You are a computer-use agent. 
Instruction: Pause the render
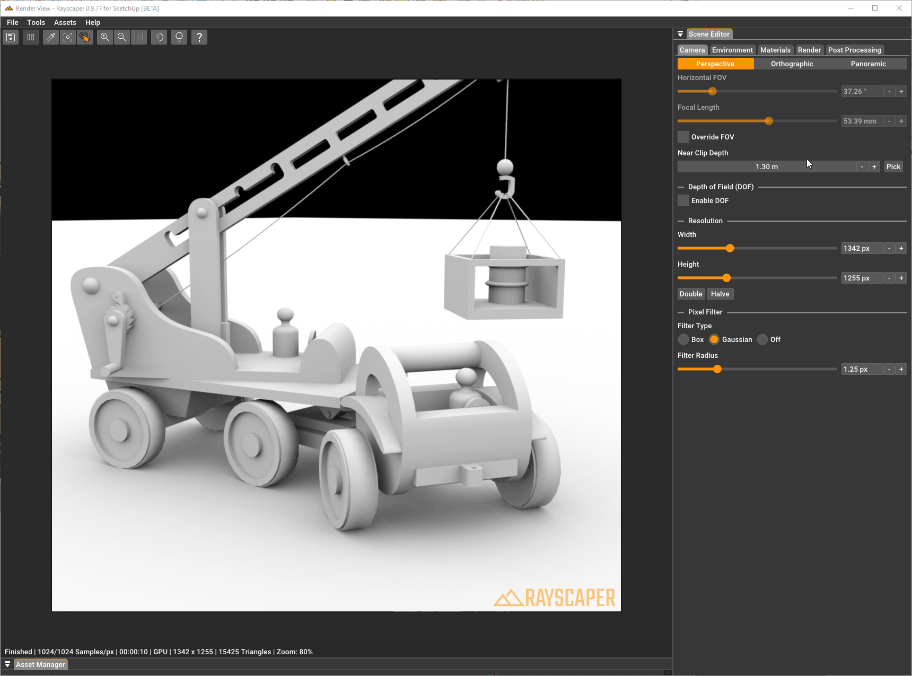pos(30,37)
